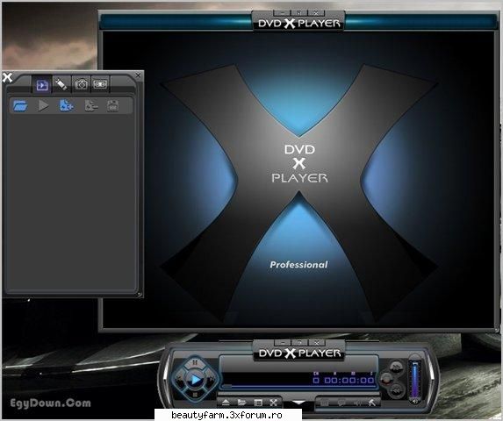Click the Professional logo in video area

point(298,265)
